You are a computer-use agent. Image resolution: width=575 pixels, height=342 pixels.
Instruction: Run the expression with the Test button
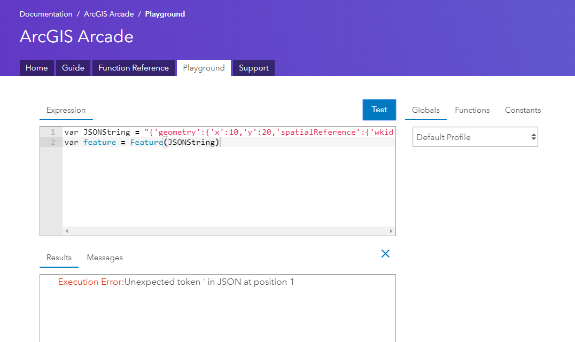click(379, 110)
